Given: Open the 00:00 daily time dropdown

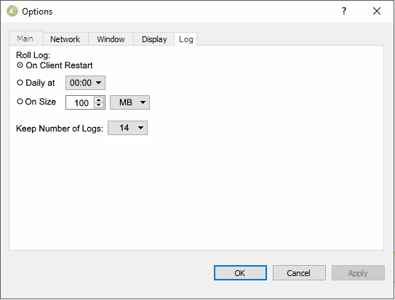Looking at the screenshot, I should click(85, 83).
